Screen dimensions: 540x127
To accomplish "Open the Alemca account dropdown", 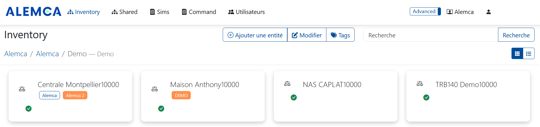I will point(460,12).
